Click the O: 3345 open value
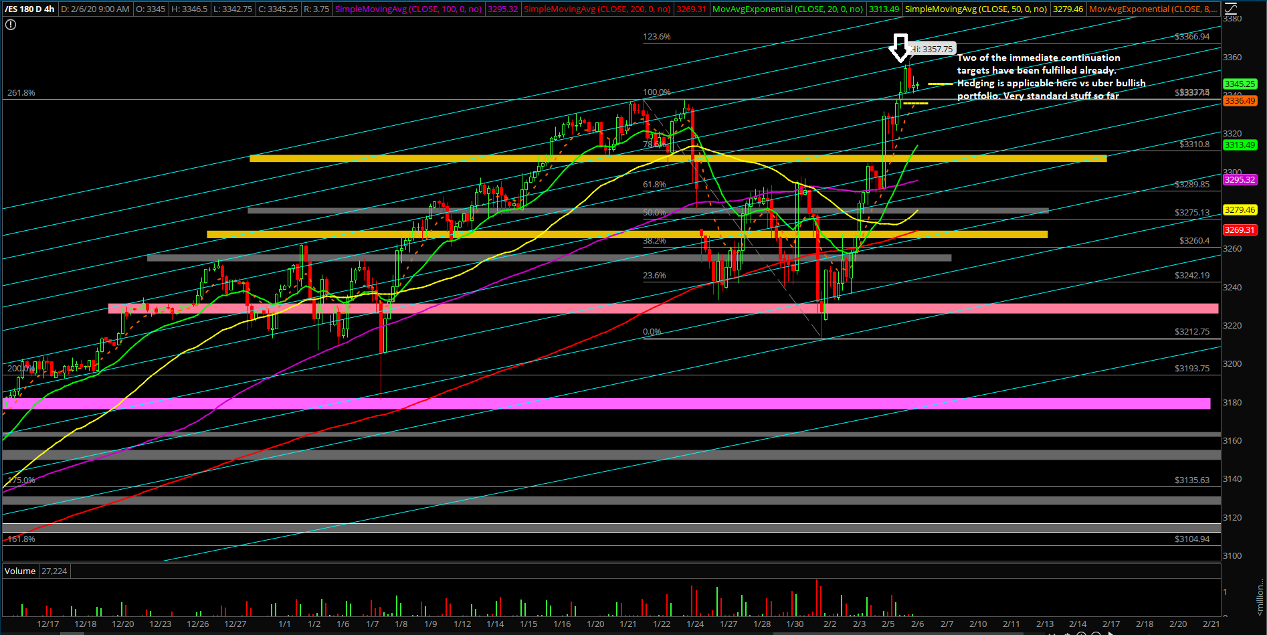Screen dimensions: 1267x635 (151, 9)
